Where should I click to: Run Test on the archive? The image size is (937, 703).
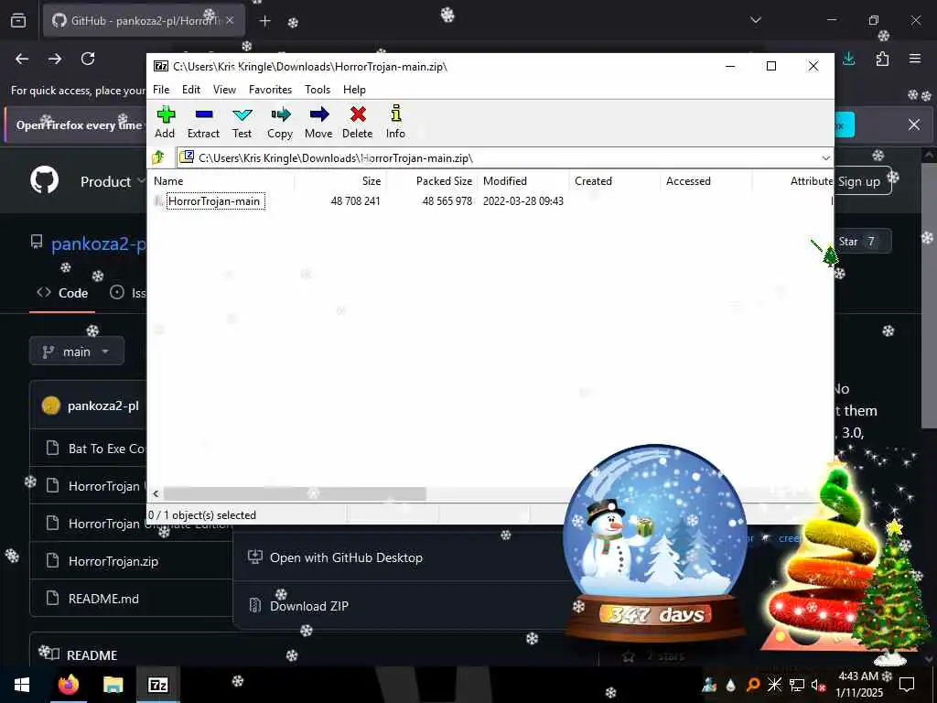[242, 123]
